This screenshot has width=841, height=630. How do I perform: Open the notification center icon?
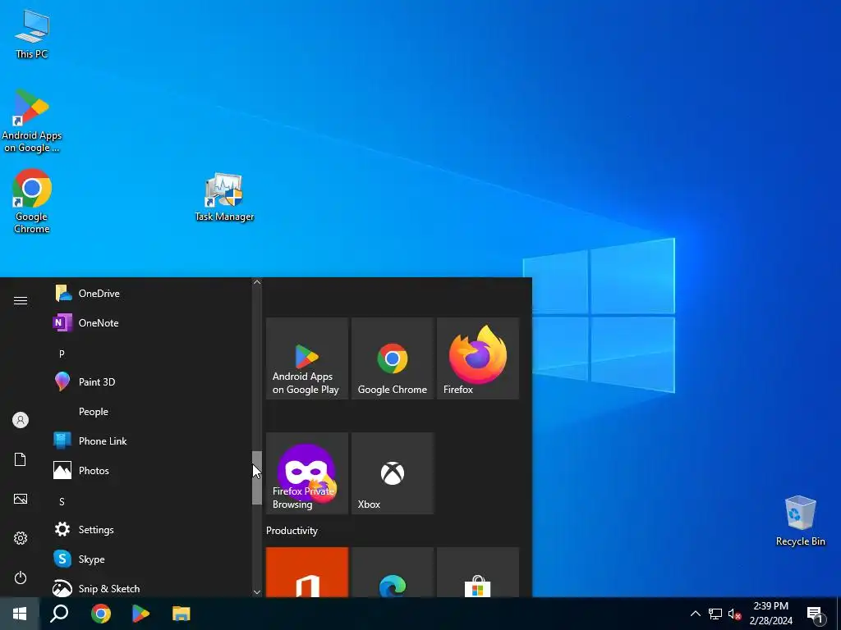pyautogui.click(x=815, y=614)
